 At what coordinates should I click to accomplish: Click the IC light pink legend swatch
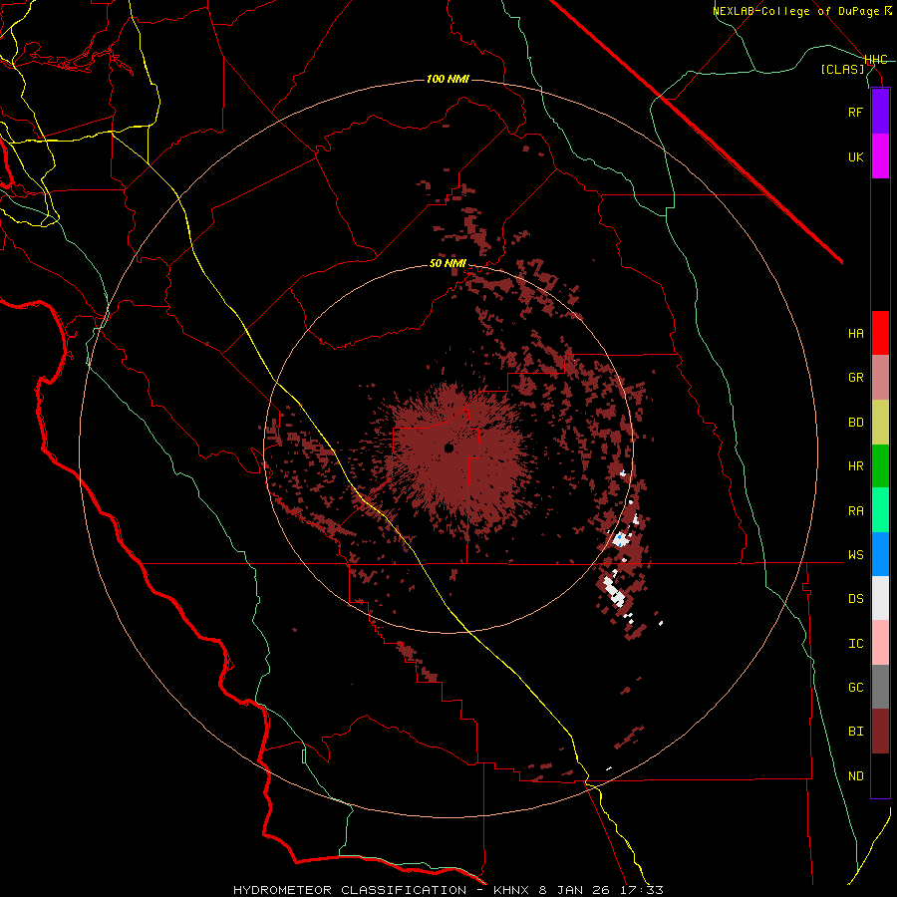[x=880, y=643]
